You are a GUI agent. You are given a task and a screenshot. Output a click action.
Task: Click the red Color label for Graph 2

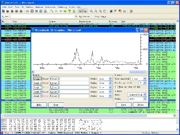46,83
